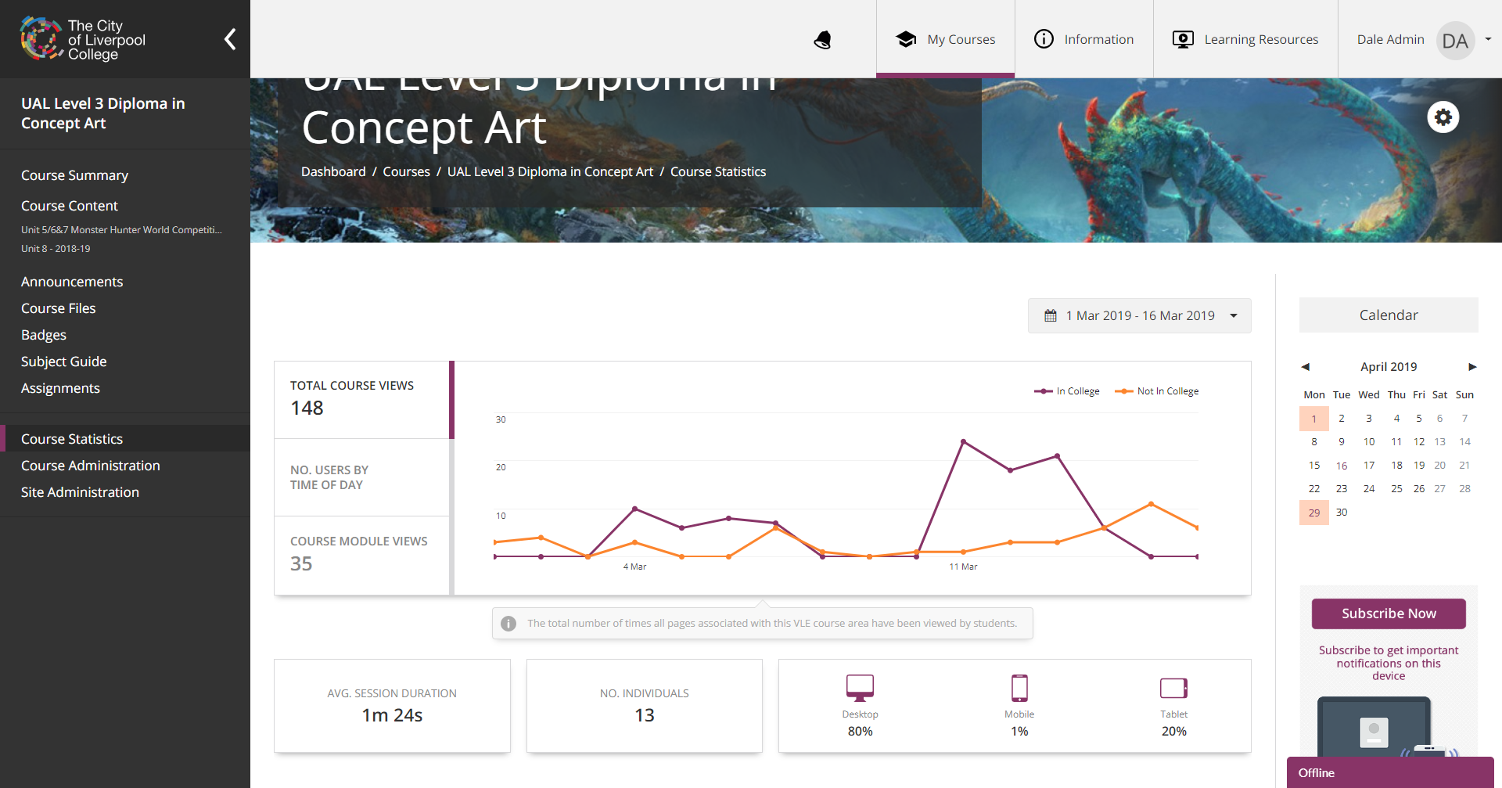Open the date range dropdown
This screenshot has height=788, width=1502.
tap(1140, 316)
